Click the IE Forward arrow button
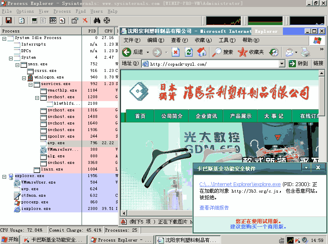Screen dimensions: 328x244 [x=157, y=52]
